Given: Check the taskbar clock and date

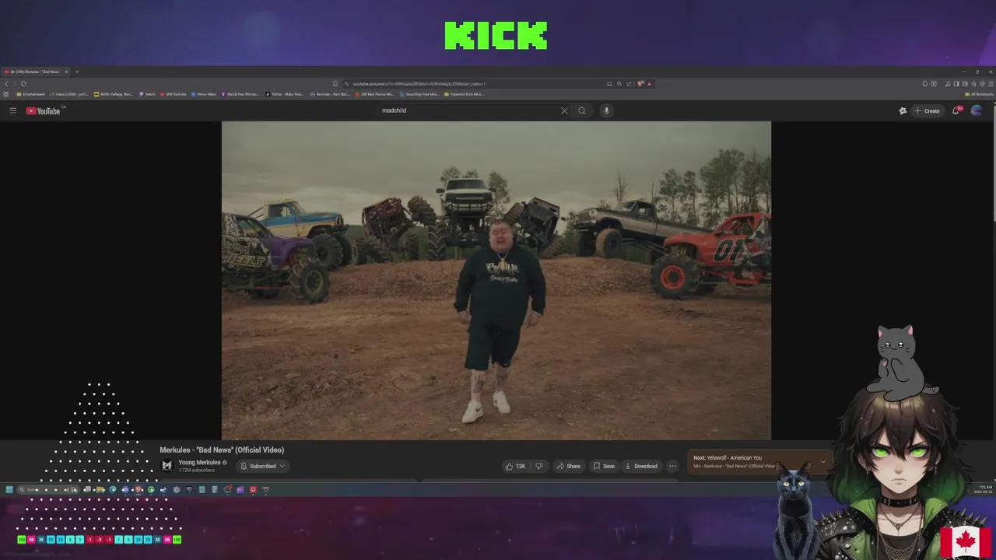Looking at the screenshot, I should pyautogui.click(x=984, y=489).
